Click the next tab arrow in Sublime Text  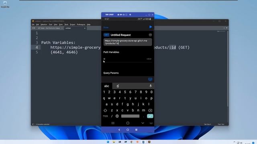35,28
